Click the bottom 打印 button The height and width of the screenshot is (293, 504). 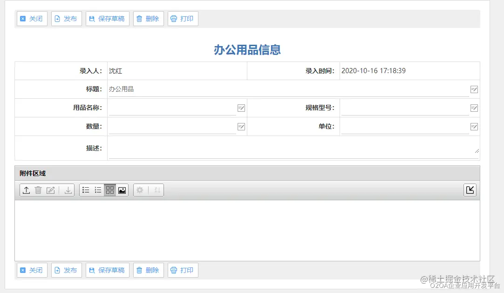(183, 270)
